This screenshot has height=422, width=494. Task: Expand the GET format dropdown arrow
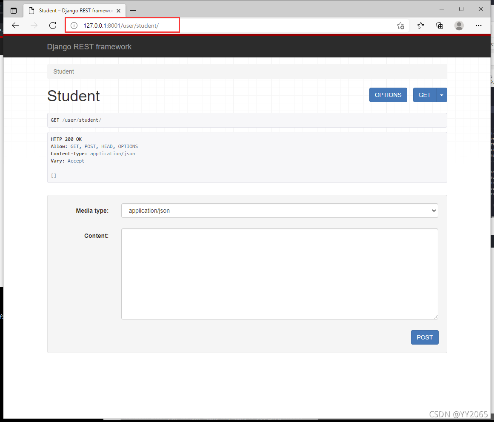click(441, 95)
